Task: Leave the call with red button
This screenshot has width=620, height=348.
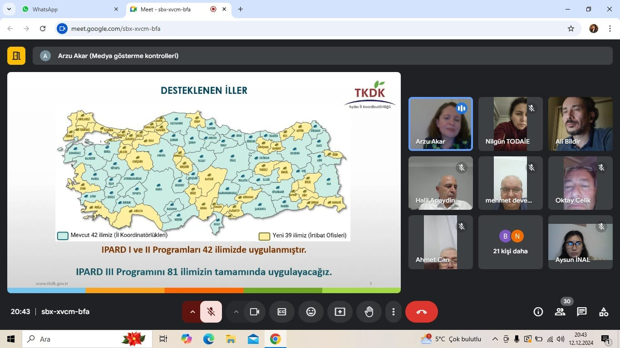Action: tap(422, 312)
